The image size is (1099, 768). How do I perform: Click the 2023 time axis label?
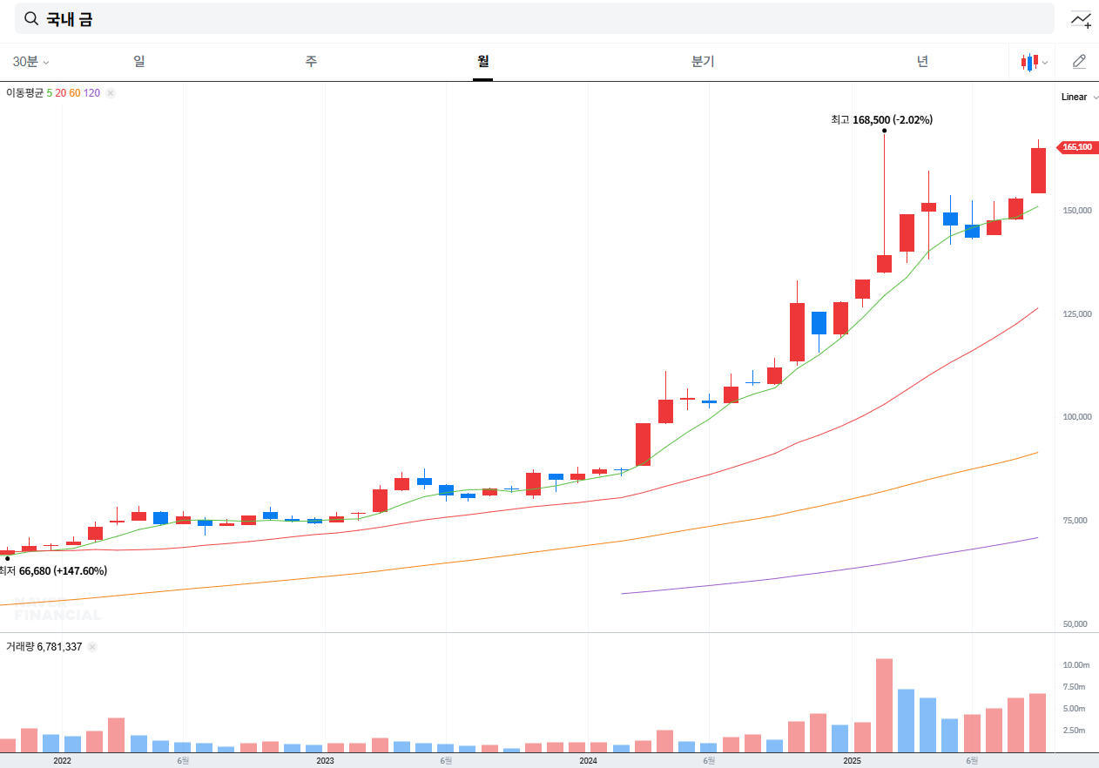pos(325,760)
